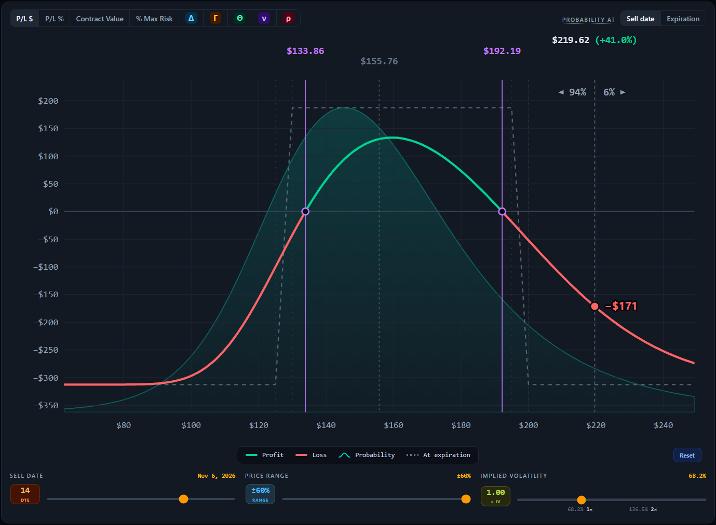The height and width of the screenshot is (525, 716).
Task: Switch to % Max Risk view
Action: 154,19
